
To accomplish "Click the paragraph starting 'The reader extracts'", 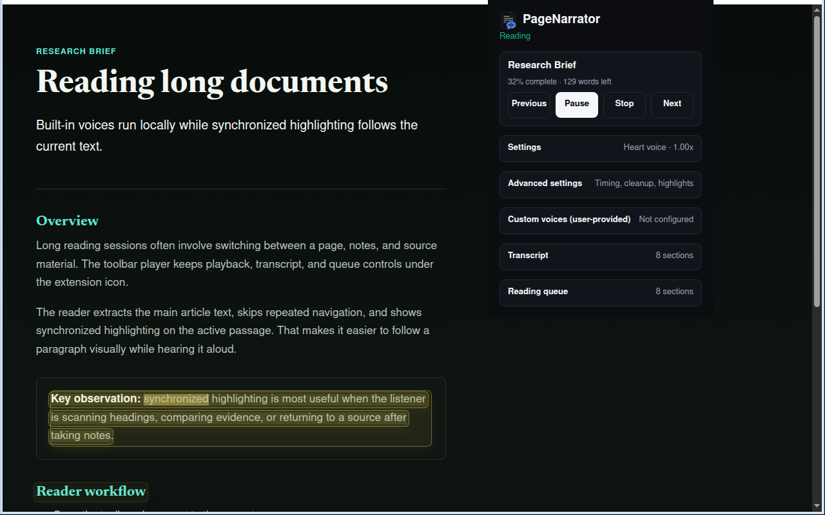I will [x=233, y=331].
